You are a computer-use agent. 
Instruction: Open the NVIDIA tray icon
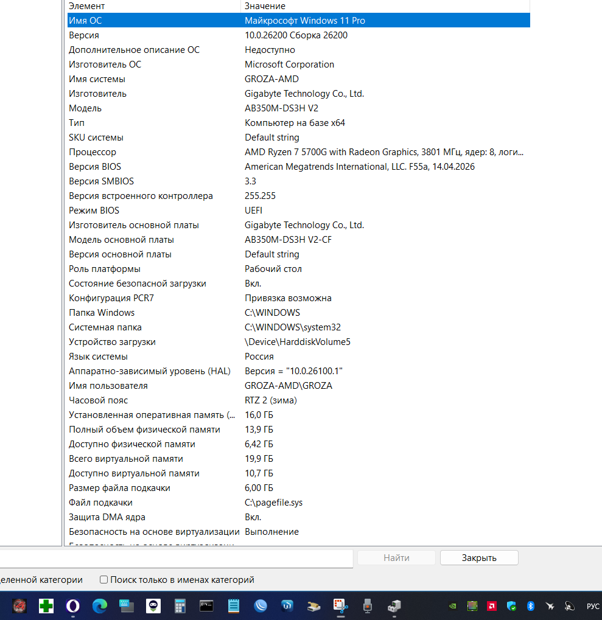click(x=453, y=606)
